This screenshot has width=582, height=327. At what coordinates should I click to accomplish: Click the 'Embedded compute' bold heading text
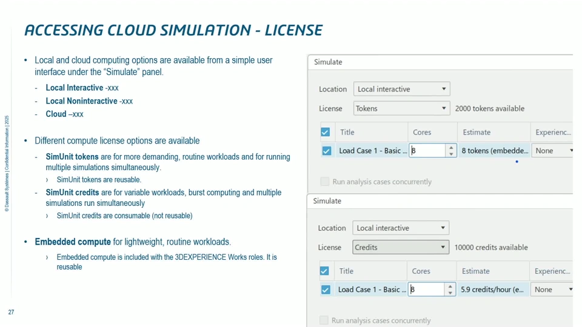click(73, 242)
